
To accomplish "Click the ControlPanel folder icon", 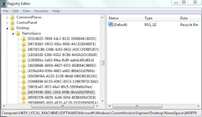I will pyautogui.click(x=12, y=22).
